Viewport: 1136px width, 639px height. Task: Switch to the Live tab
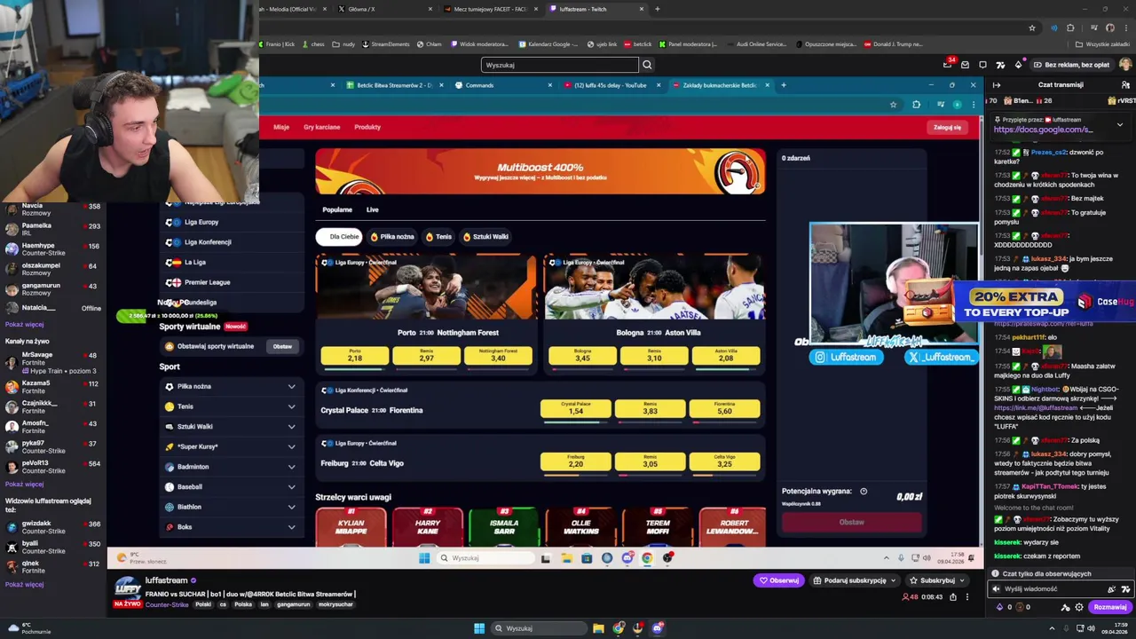(x=373, y=210)
